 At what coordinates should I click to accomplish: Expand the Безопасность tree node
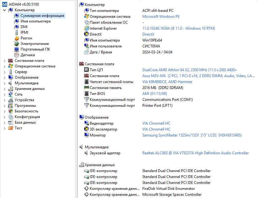[x=5, y=111]
